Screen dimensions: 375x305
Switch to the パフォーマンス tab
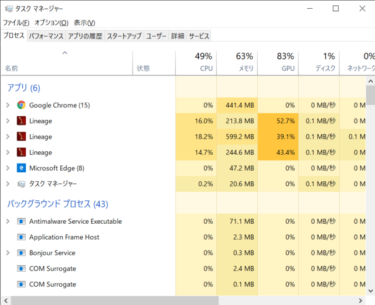[x=46, y=36]
